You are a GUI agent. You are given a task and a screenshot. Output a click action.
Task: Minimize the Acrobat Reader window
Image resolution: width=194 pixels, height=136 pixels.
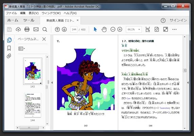(166, 6)
